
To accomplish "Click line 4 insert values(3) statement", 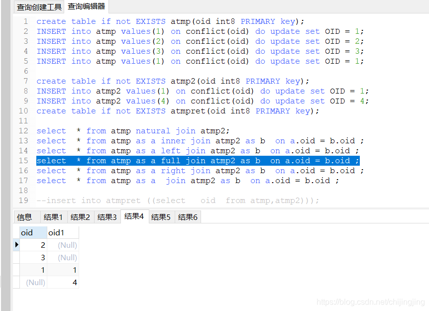I will coord(200,51).
